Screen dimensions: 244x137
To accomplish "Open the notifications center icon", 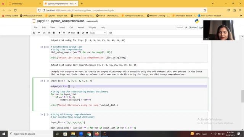I will (239, 134).
